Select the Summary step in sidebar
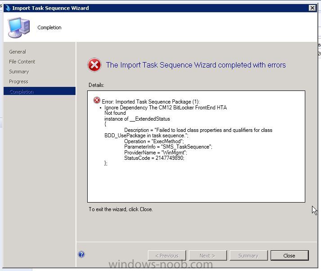The height and width of the screenshot is (271, 321). coord(19,72)
